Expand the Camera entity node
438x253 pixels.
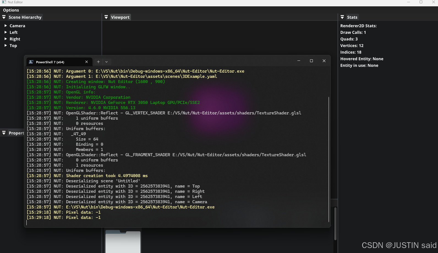coord(6,26)
